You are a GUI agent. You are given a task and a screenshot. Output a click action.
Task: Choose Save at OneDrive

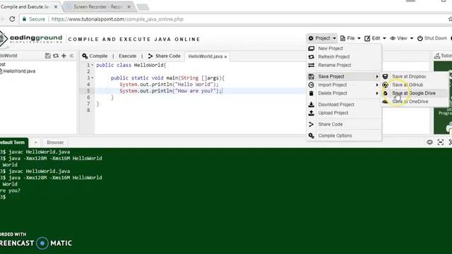tap(415, 102)
